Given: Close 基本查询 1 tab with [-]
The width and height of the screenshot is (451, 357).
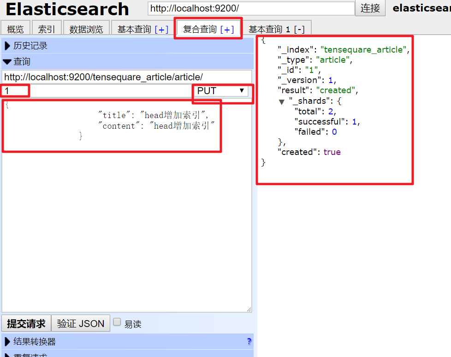Looking at the screenshot, I should click(299, 30).
